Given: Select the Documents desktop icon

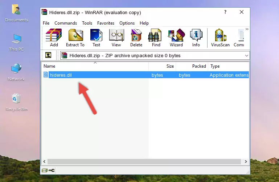Looking at the screenshot, I should click(x=17, y=13).
